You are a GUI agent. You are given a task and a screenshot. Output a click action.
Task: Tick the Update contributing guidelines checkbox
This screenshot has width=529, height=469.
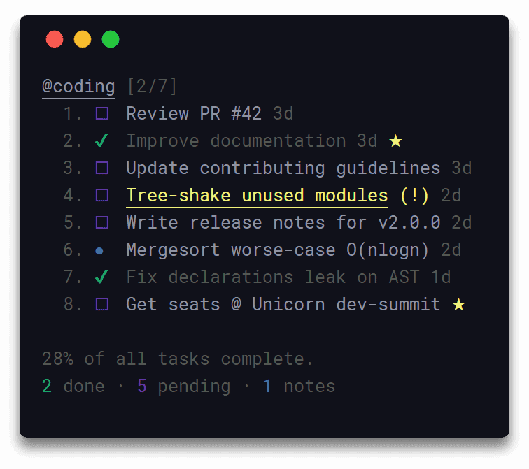coord(102,168)
